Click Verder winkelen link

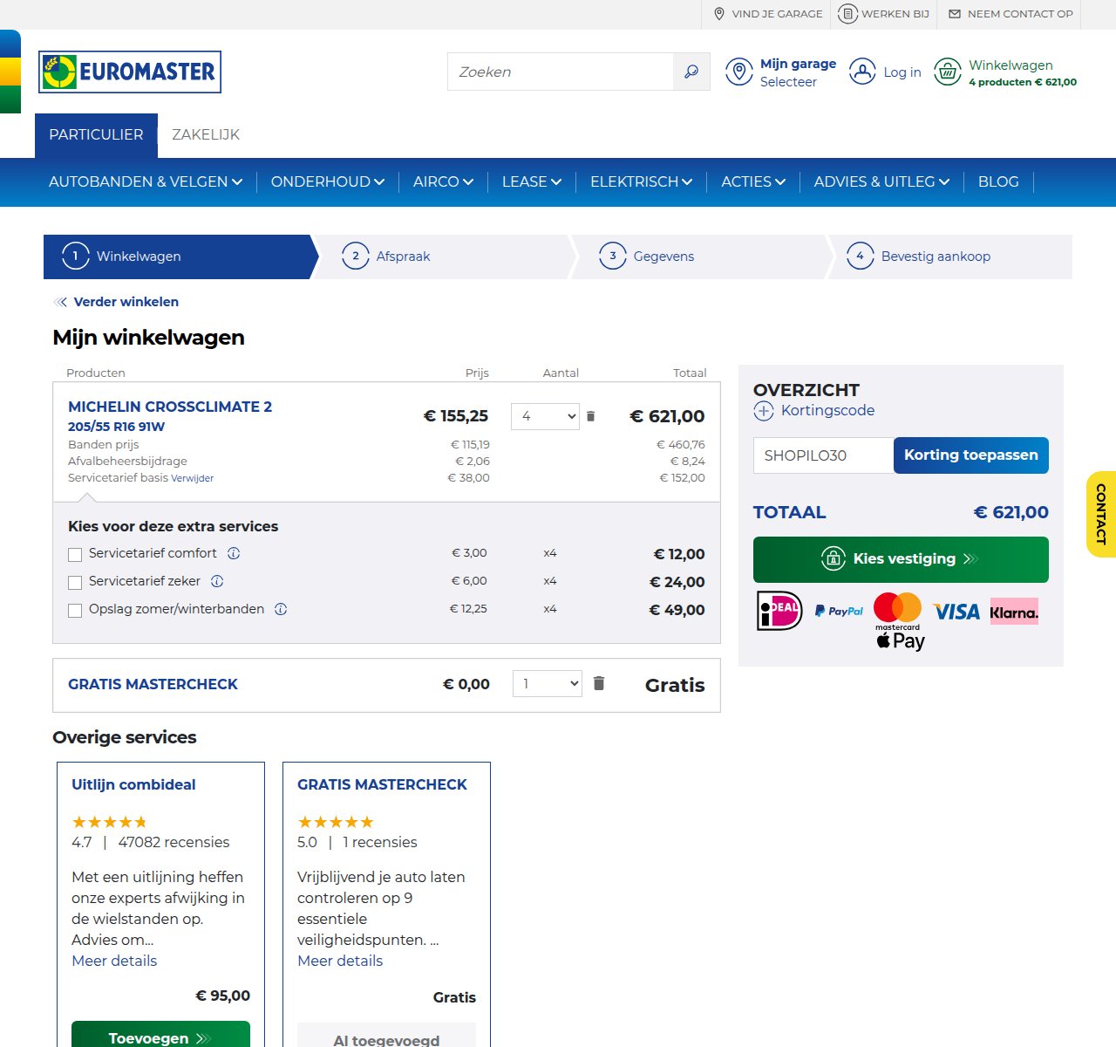pos(126,302)
